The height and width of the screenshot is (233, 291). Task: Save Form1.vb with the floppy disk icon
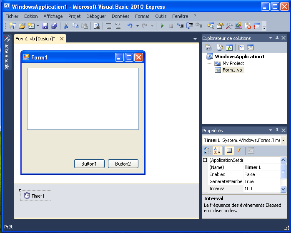(45, 26)
